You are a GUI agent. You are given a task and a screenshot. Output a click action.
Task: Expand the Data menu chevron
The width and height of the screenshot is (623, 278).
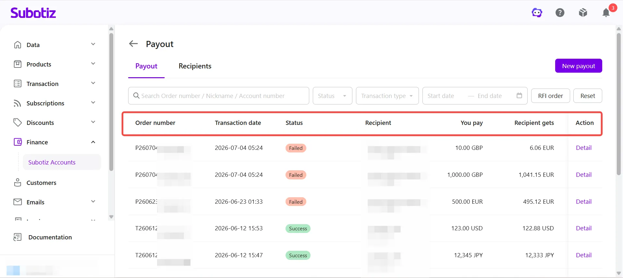click(x=93, y=44)
